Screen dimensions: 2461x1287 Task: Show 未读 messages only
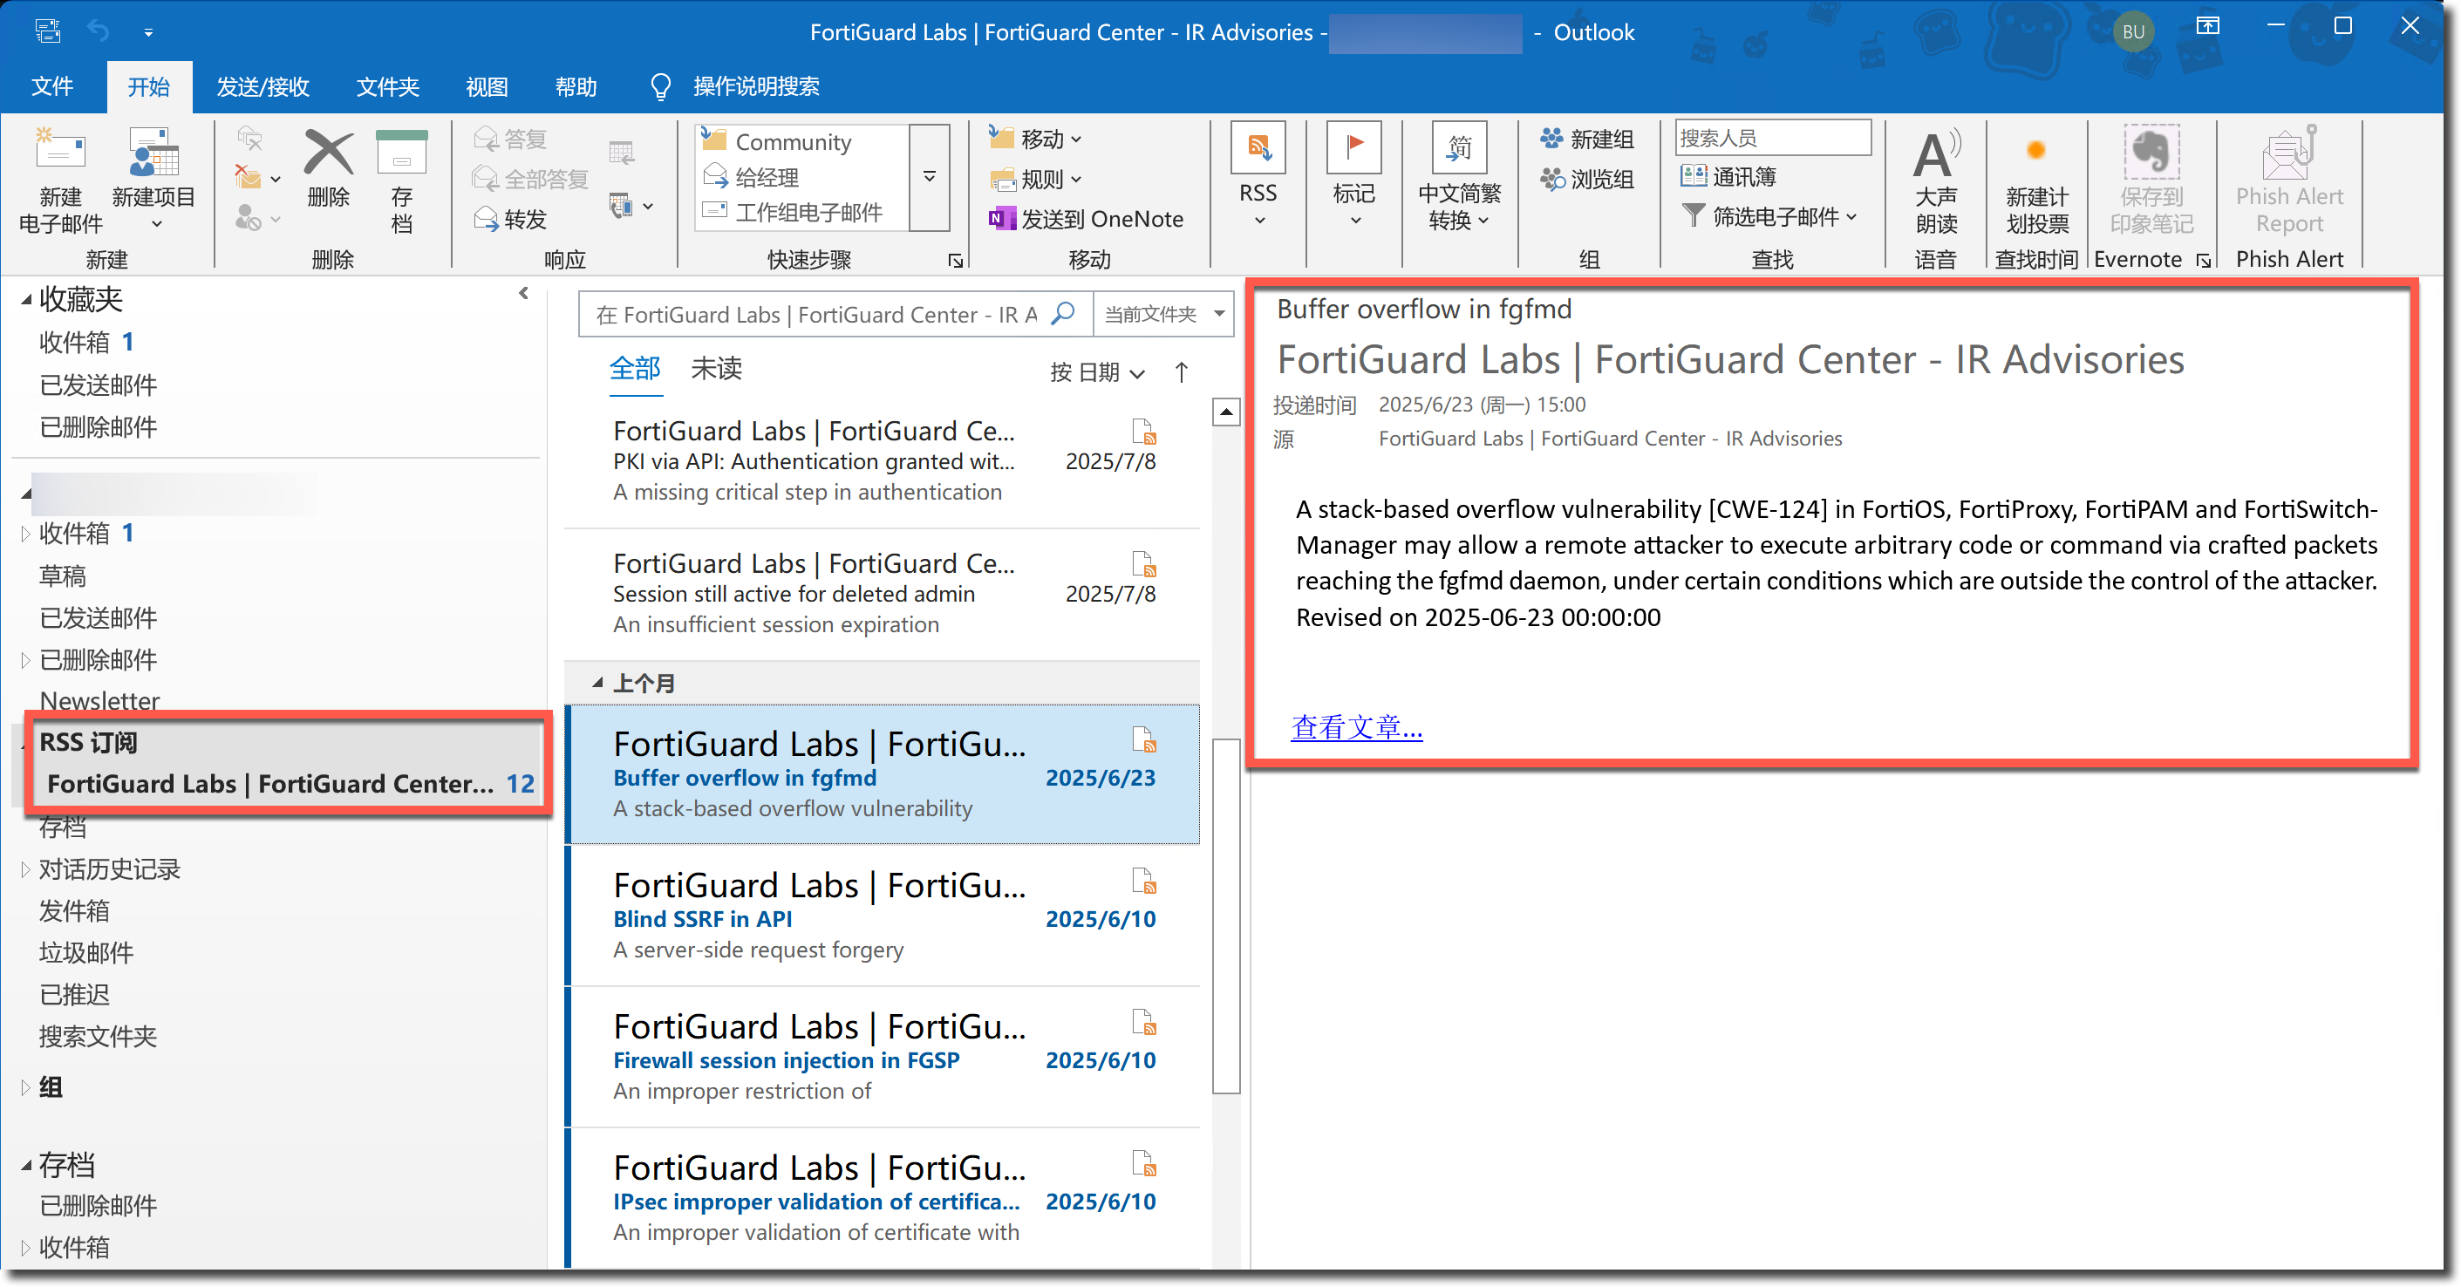(x=717, y=370)
